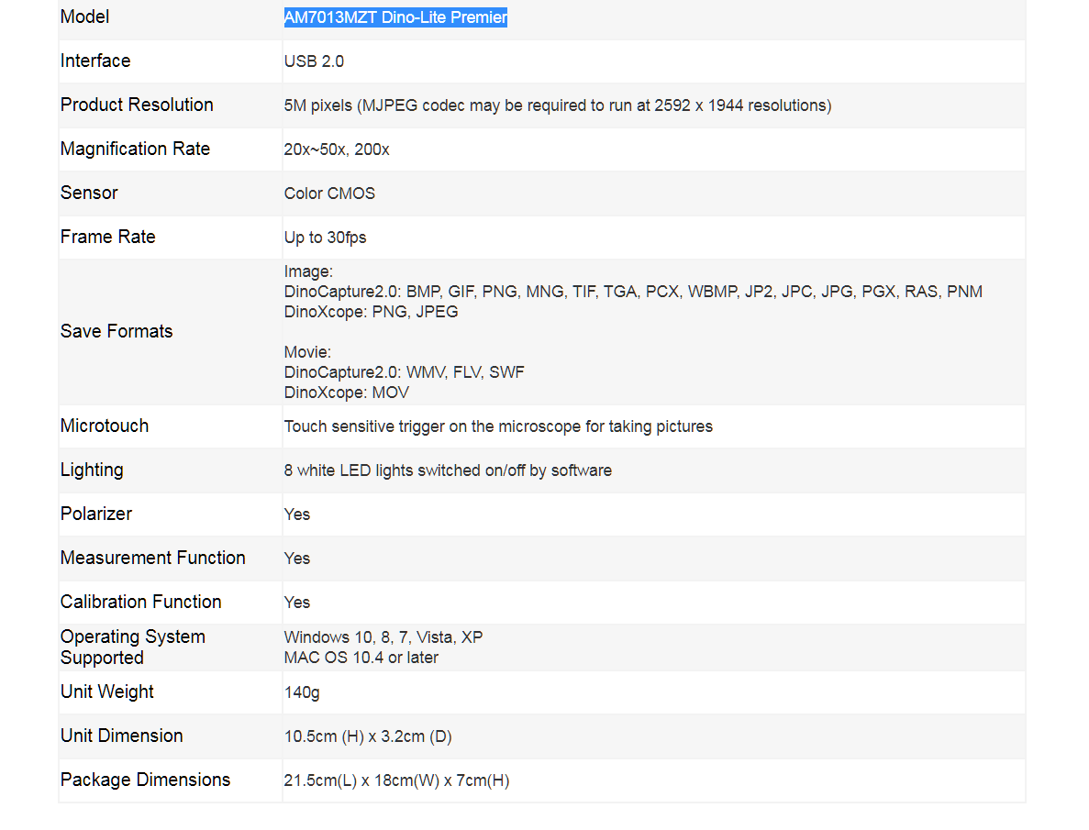The image size is (1089, 830).
Task: Click the "Color CMOS" value
Action: pos(329,194)
